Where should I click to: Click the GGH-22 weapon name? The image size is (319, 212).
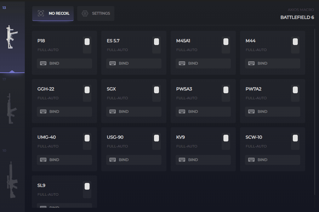coord(46,89)
